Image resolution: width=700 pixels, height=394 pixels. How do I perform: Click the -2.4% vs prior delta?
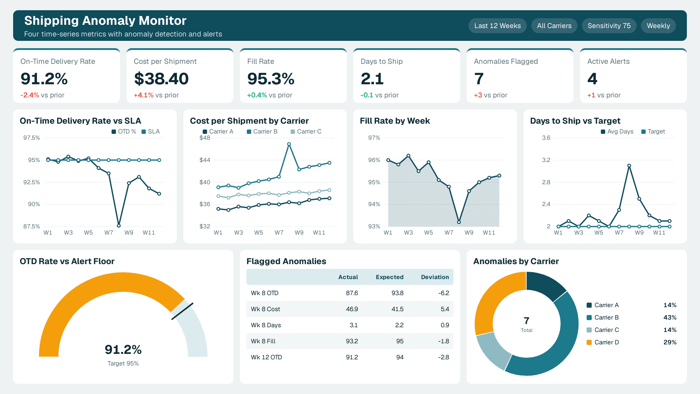click(x=42, y=95)
